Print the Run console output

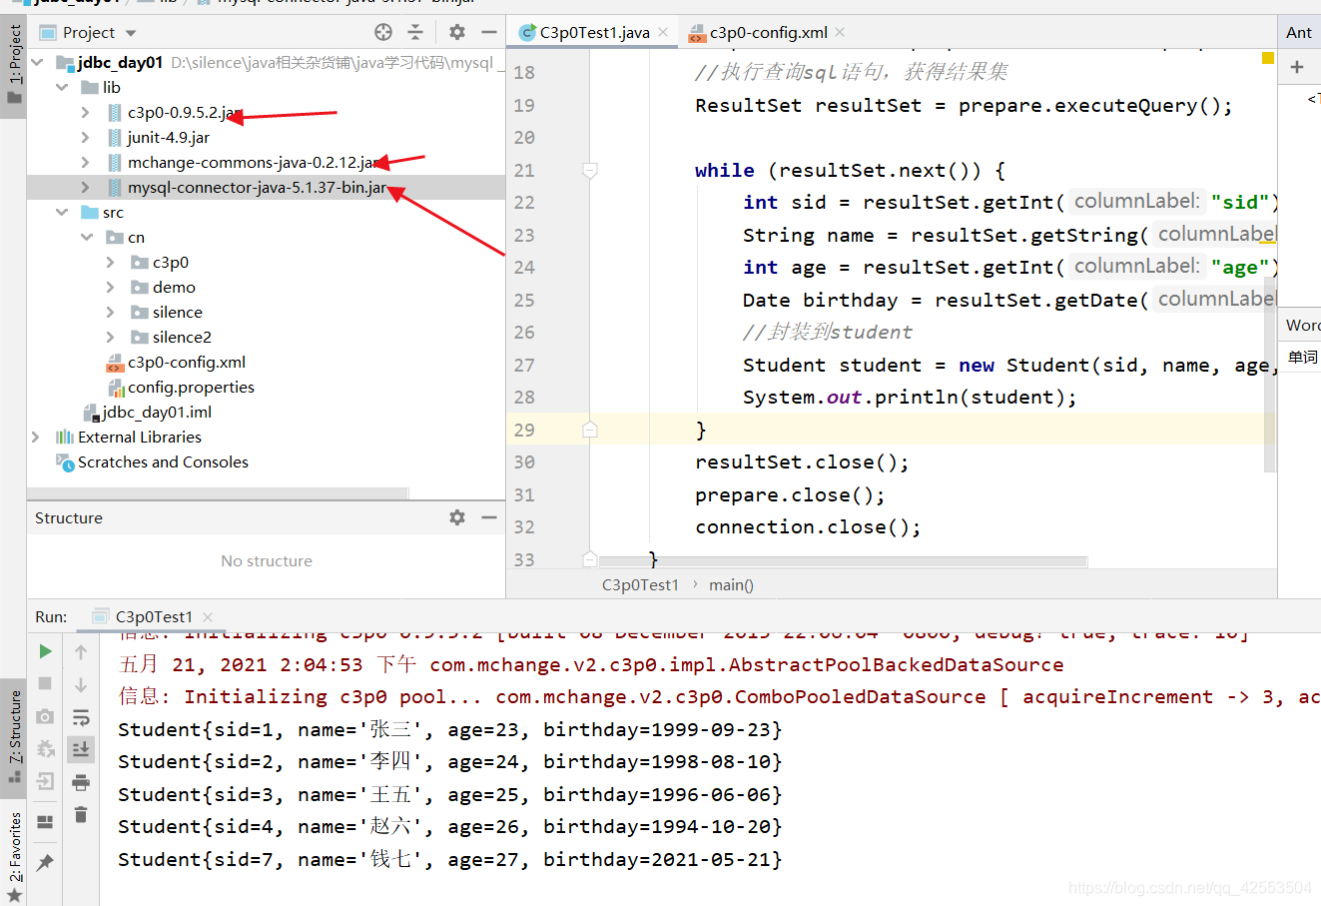pyautogui.click(x=81, y=782)
